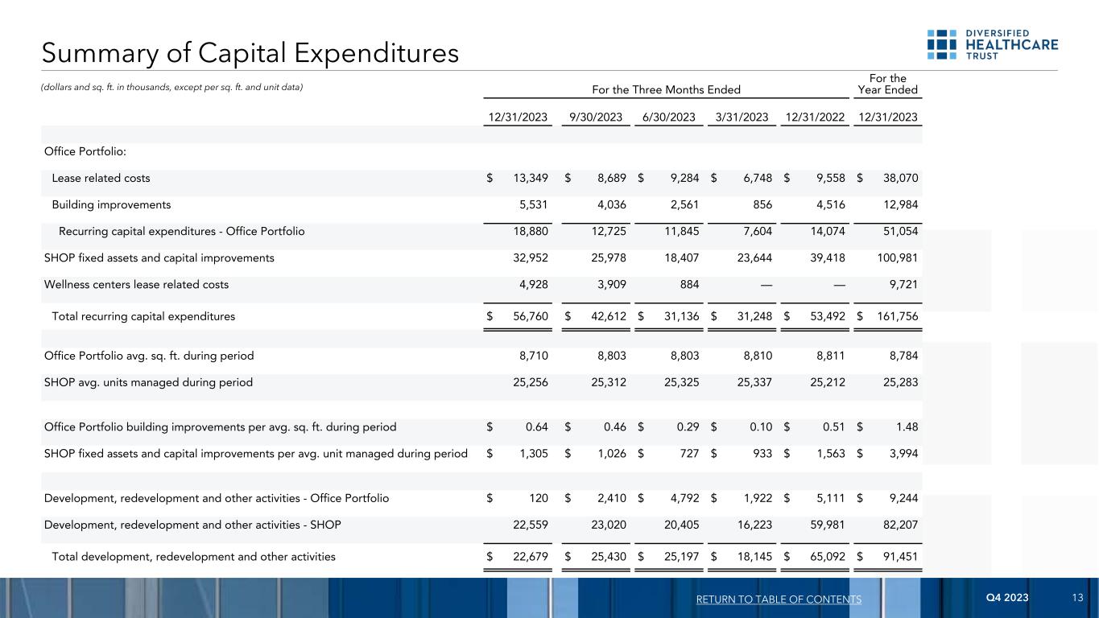Click page number 13 in the footer
This screenshot has width=1099, height=618.
(1078, 599)
